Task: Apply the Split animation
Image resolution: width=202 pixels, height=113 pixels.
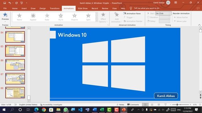Action: tap(88, 17)
